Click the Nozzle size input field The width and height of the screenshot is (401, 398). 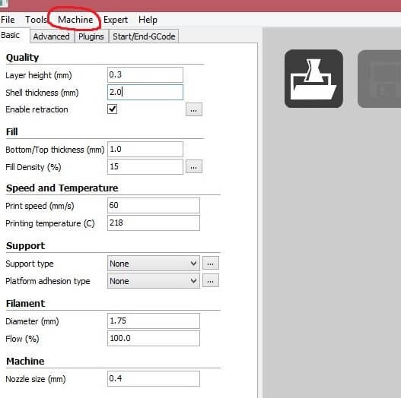click(x=154, y=378)
